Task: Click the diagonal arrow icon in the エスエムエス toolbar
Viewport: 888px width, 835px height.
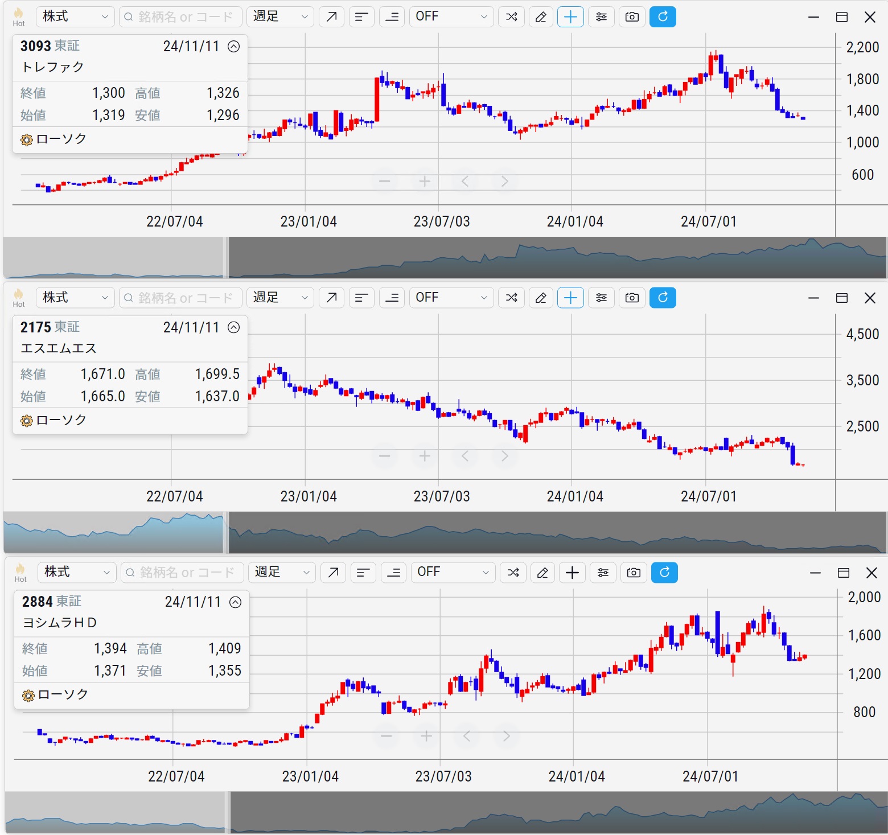Action: coord(331,298)
